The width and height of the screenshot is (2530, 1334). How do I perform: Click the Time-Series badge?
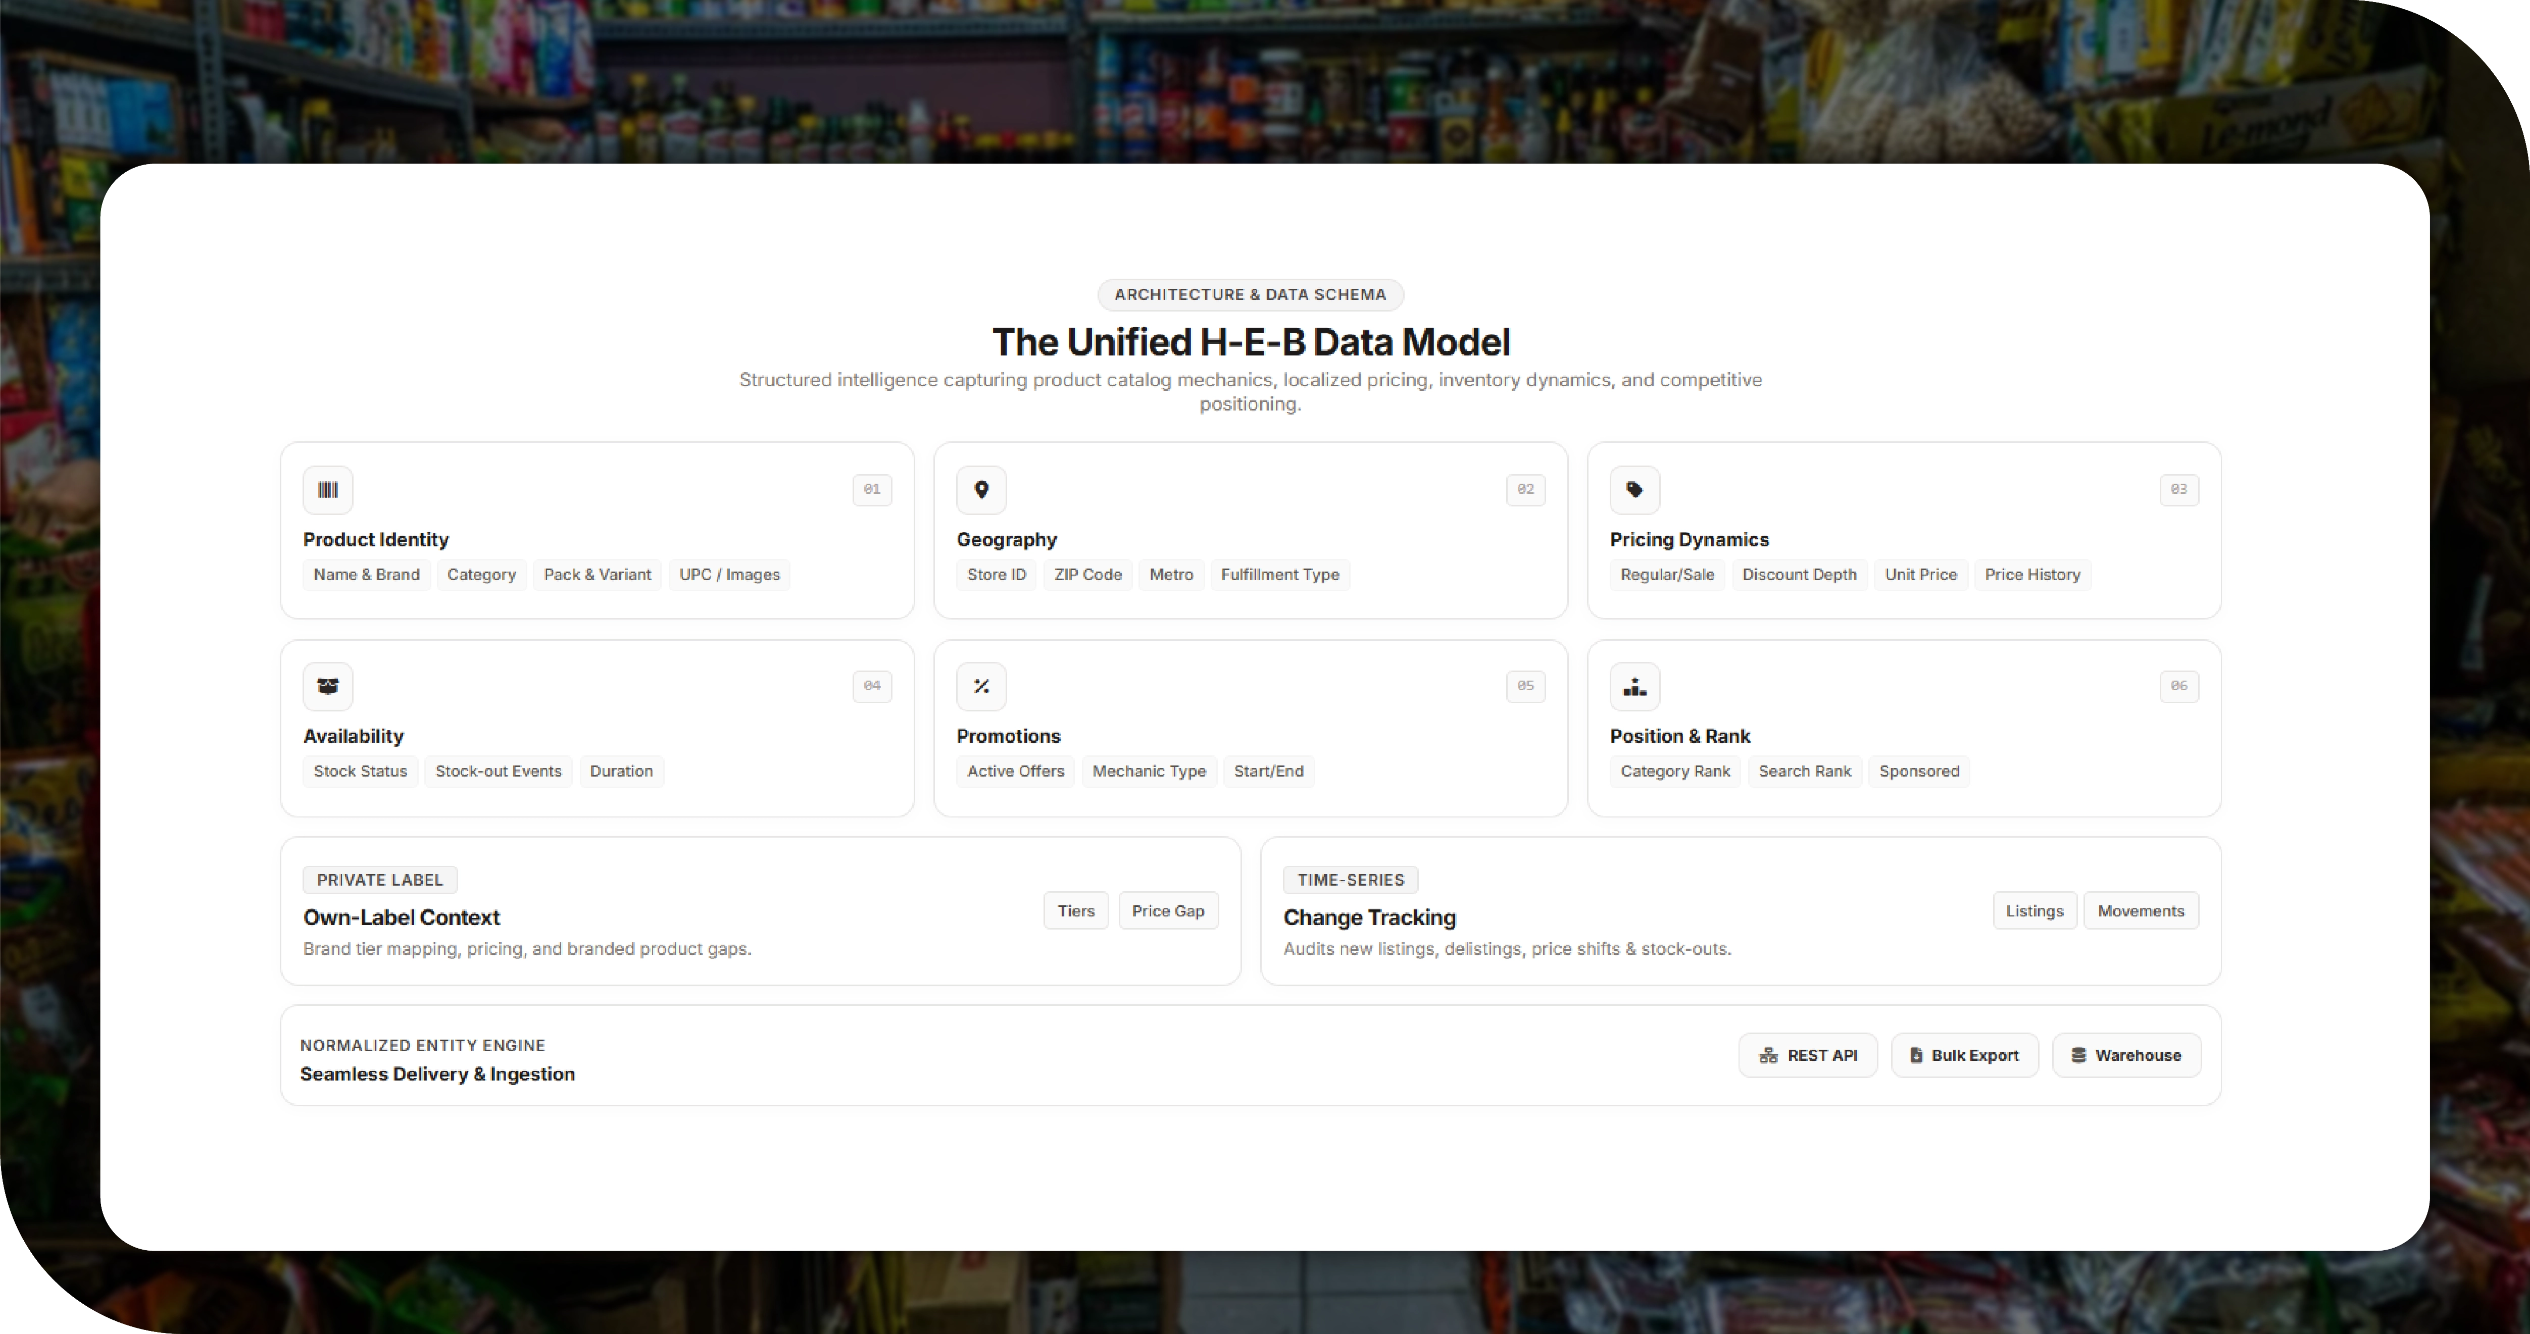pyautogui.click(x=1351, y=881)
